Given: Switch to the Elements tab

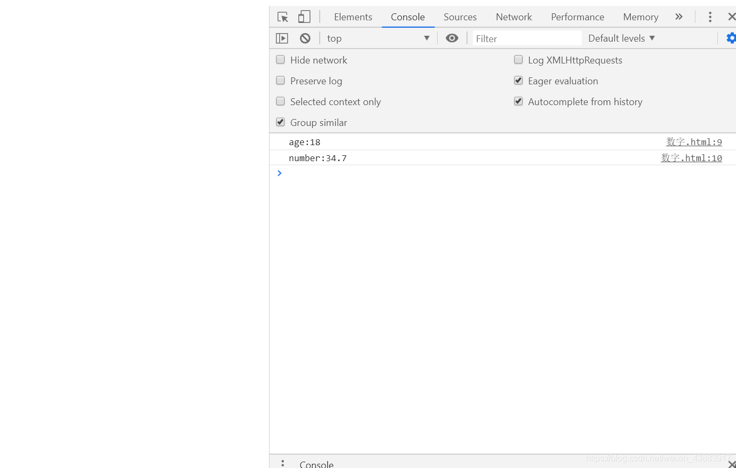Looking at the screenshot, I should coord(353,17).
